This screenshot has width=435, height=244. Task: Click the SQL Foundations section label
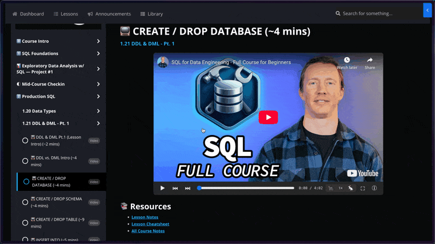tap(40, 53)
